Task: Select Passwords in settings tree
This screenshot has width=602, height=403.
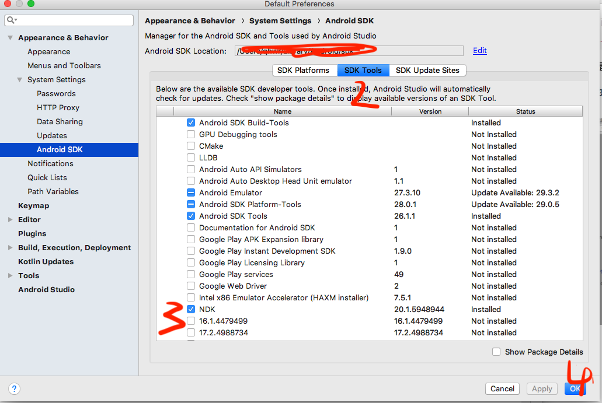Action: 56,93
